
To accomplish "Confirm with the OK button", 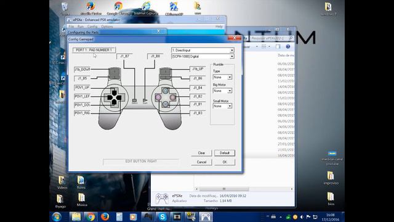I will 225,162.
